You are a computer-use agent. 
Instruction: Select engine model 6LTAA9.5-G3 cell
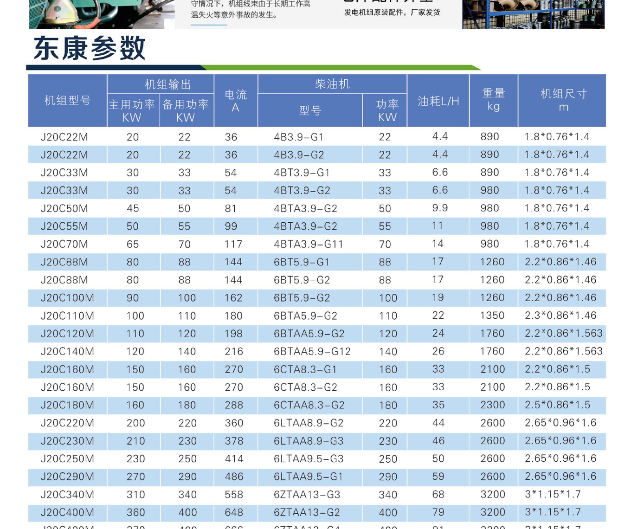point(309,459)
